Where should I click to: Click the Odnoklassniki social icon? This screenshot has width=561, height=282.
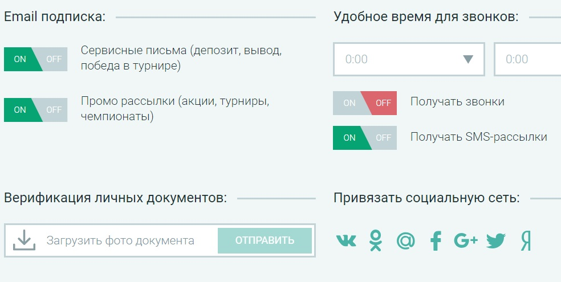(376, 241)
